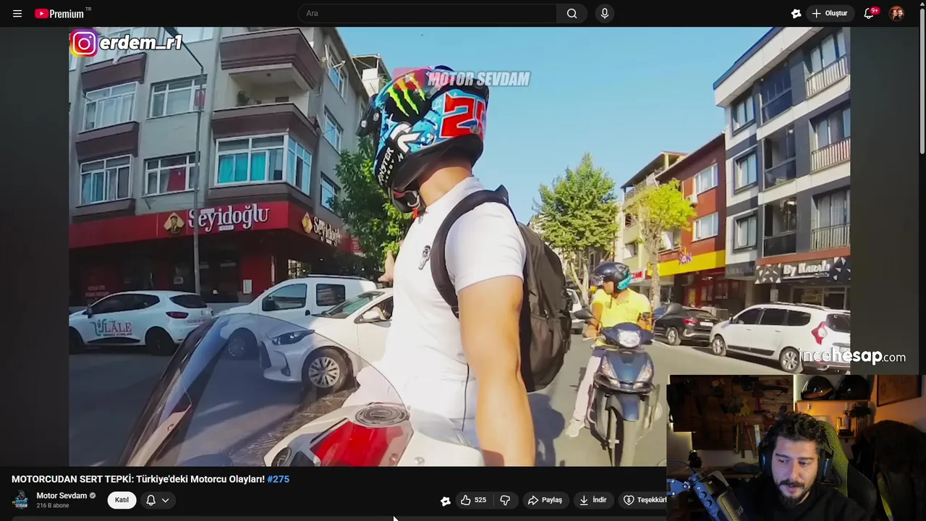926x521 pixels.
Task: Expand the subscription notification dropdown chevron
Action: (165, 500)
